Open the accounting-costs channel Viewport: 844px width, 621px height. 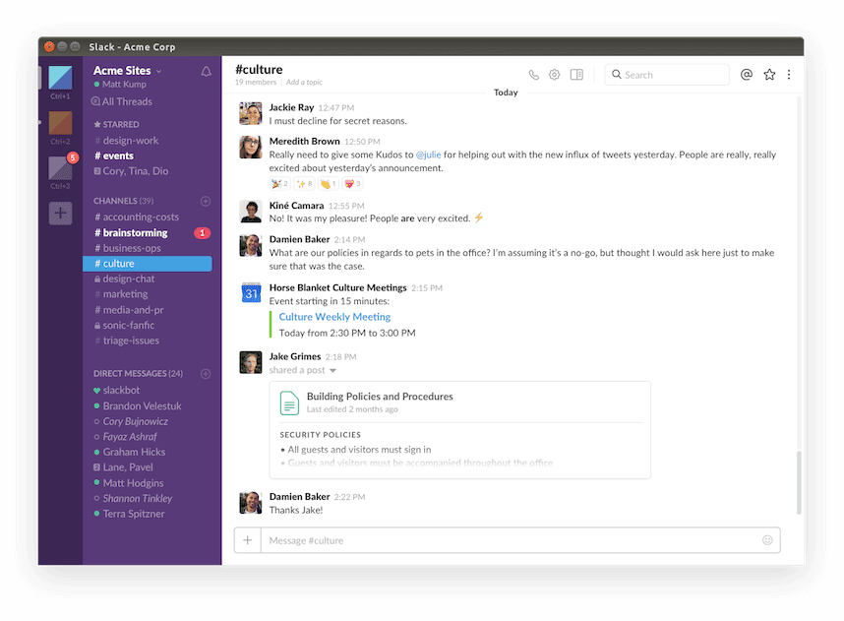point(137,217)
